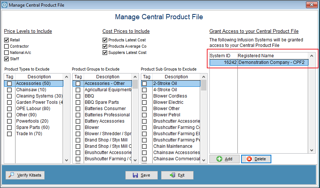The width and height of the screenshot is (320, 188).
Task: Select Demonstration Company - CPF2 row
Action: point(259,62)
